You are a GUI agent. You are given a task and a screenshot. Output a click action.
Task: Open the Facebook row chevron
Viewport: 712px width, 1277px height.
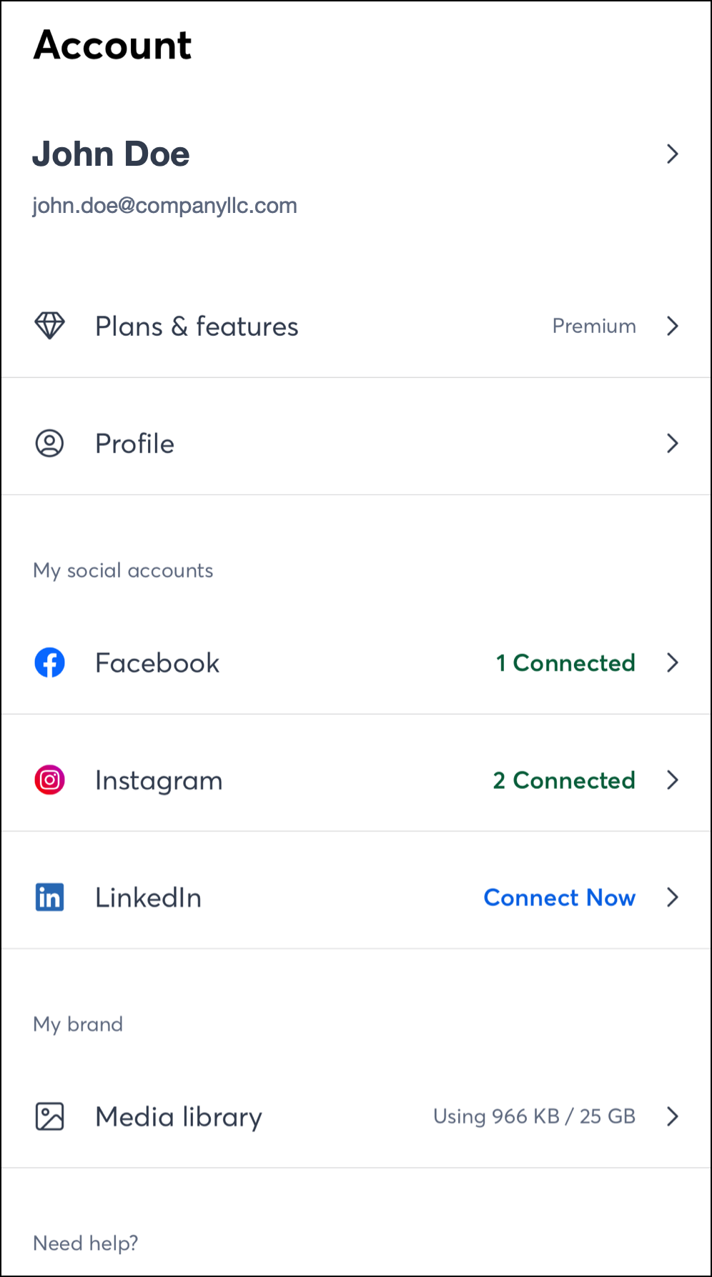(672, 662)
